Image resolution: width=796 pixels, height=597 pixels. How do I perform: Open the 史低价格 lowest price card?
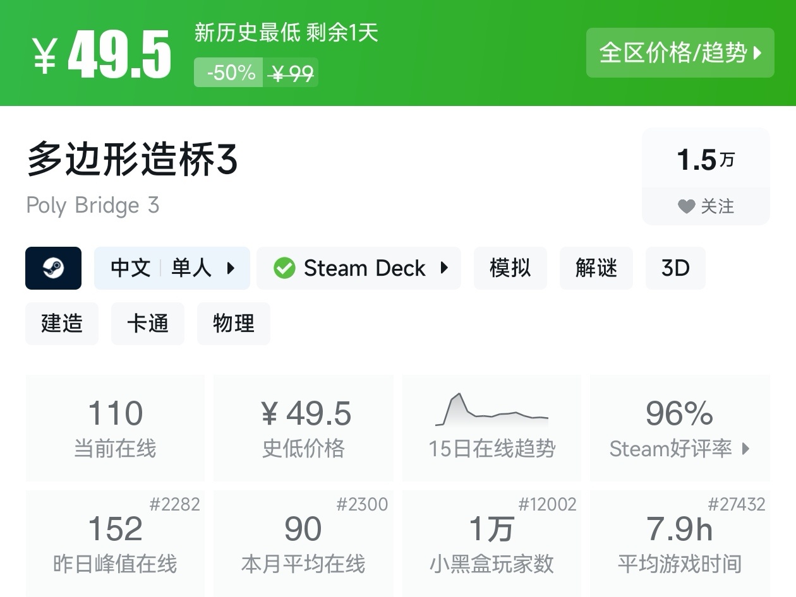(303, 427)
